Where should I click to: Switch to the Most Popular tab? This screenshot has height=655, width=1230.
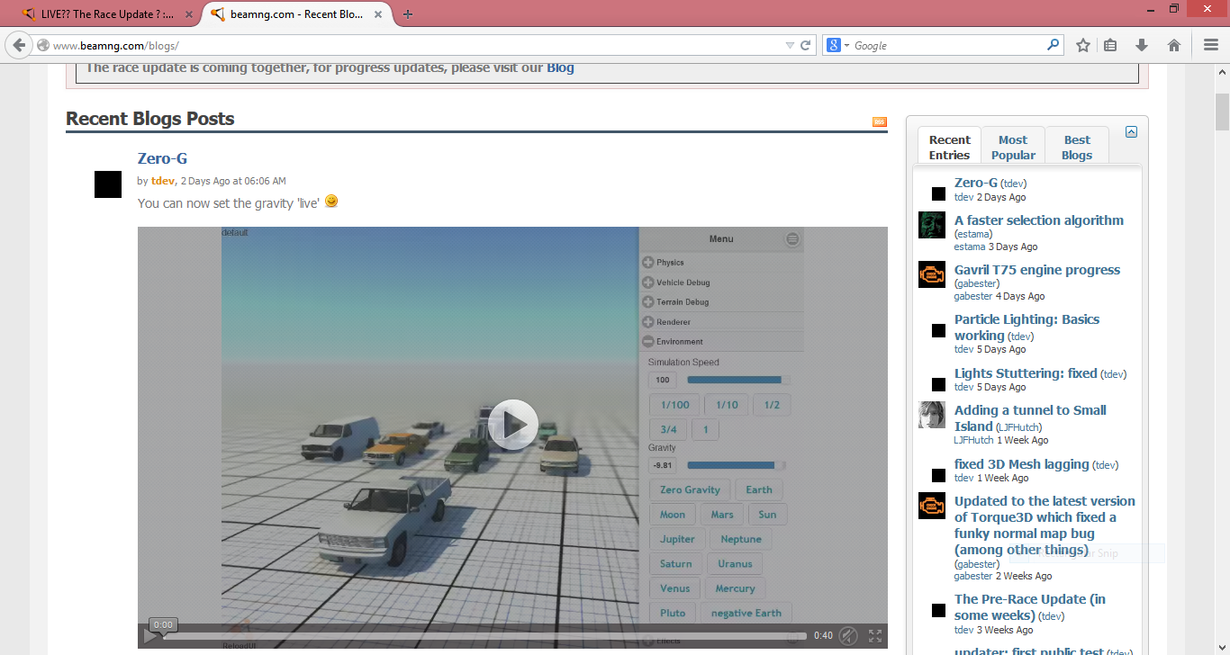point(1013,148)
